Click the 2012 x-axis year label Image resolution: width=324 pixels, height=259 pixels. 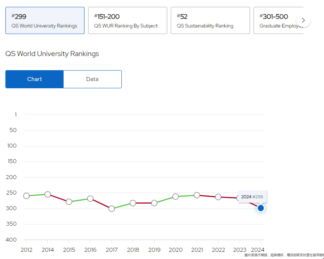click(x=26, y=250)
